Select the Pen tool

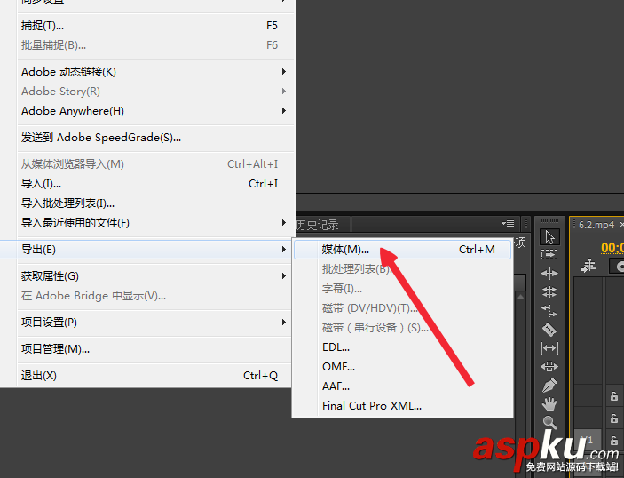coord(549,386)
